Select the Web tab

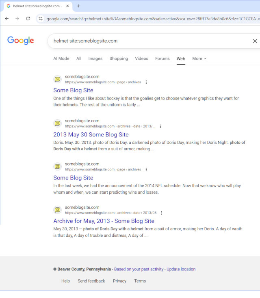click(x=181, y=58)
